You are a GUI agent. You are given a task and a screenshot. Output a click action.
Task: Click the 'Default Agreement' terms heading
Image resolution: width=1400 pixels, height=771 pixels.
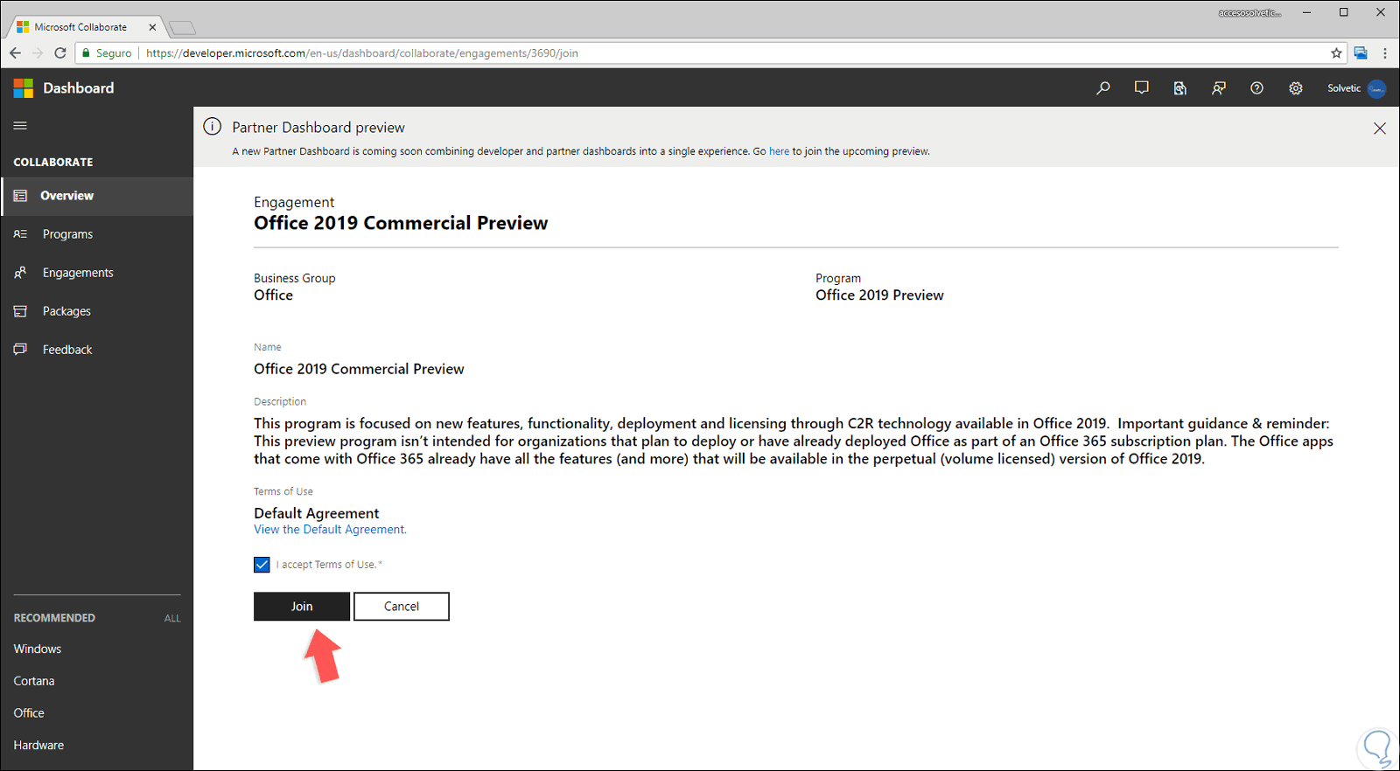pos(317,513)
